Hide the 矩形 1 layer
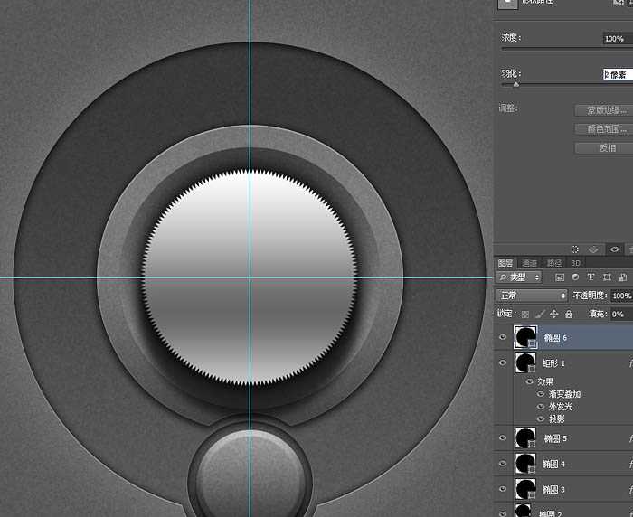 pos(503,362)
